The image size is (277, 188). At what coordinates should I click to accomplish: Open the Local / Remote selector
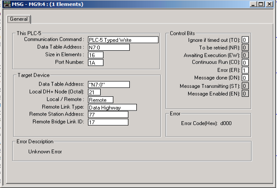tap(101, 100)
